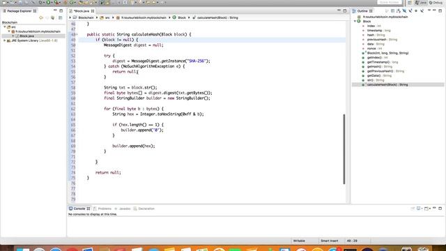Click Open Console icon in Console toolbar
This screenshot has height=251, width=446.
click(426, 208)
